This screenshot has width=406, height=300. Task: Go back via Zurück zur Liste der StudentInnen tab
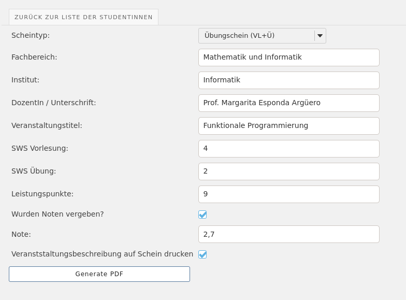tap(83, 17)
